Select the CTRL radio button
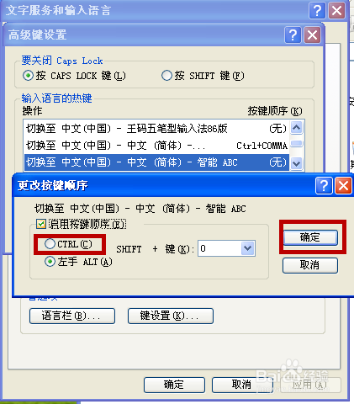Viewport: 354px width, 404px height. tap(50, 243)
